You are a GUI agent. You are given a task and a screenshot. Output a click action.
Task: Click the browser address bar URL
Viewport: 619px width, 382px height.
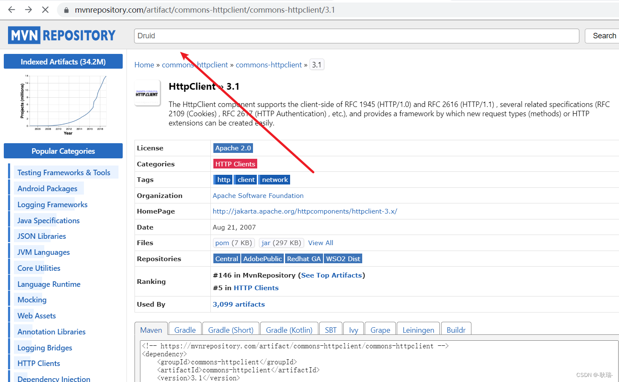pyautogui.click(x=205, y=10)
